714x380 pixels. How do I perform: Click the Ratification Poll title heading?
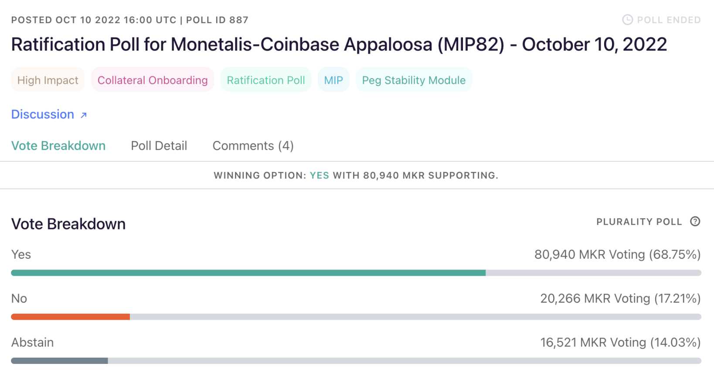click(x=339, y=44)
